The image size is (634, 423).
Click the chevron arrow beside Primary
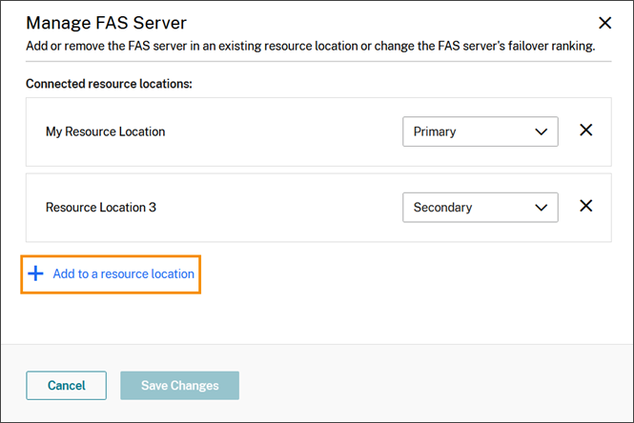pos(542,131)
